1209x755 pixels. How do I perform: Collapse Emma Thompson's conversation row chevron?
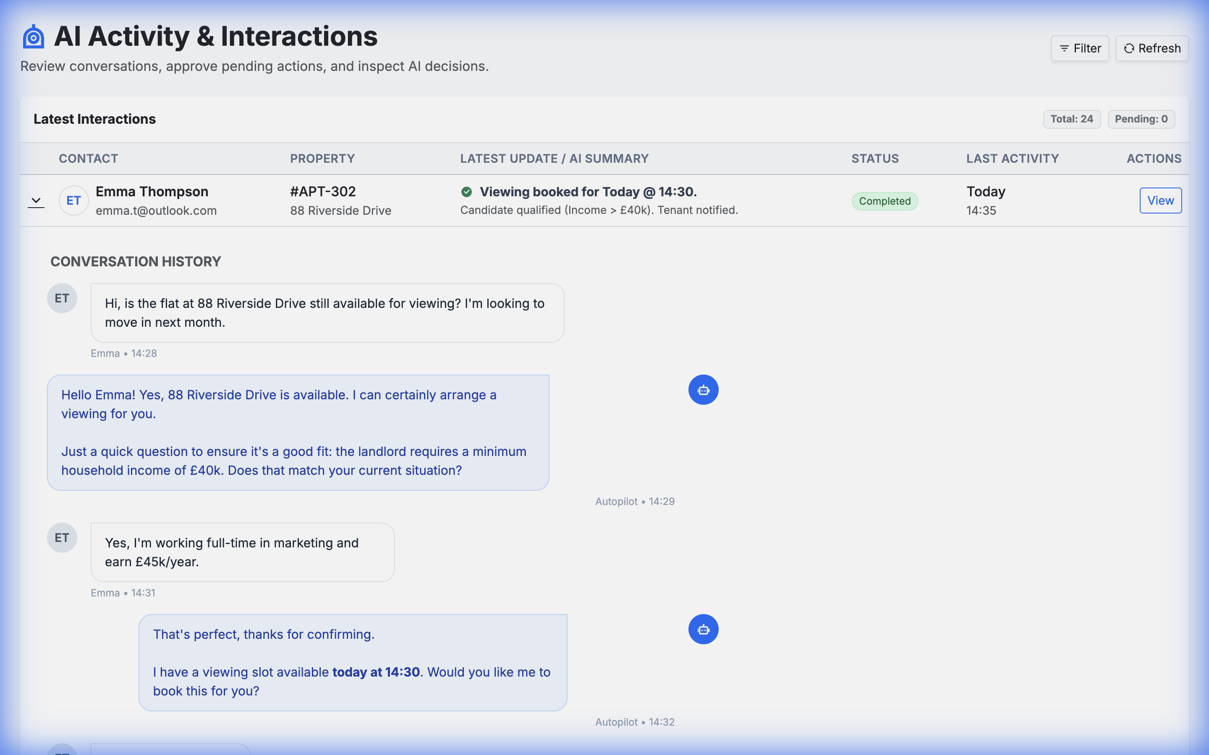[36, 201]
